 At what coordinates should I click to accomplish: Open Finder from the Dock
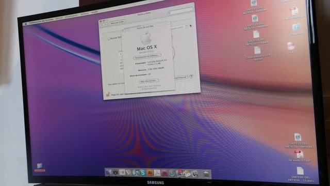tap(108, 173)
